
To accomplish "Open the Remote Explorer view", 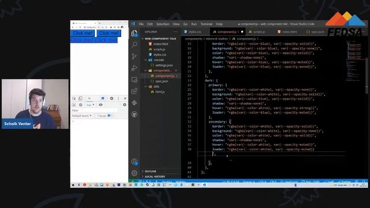I will point(135,80).
